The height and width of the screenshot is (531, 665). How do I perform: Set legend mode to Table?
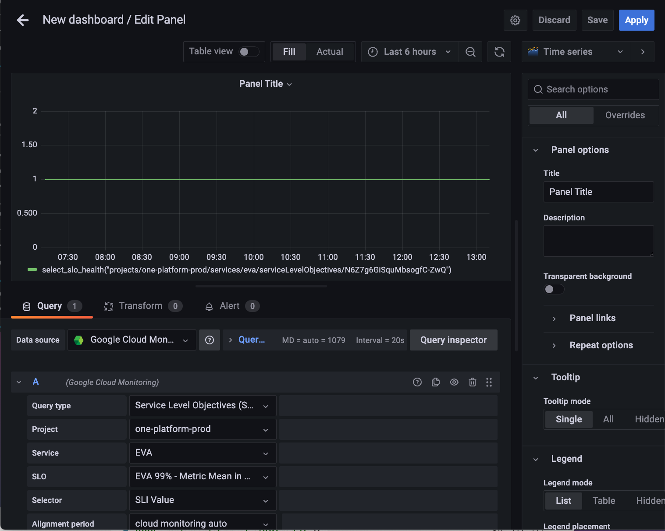click(x=604, y=501)
